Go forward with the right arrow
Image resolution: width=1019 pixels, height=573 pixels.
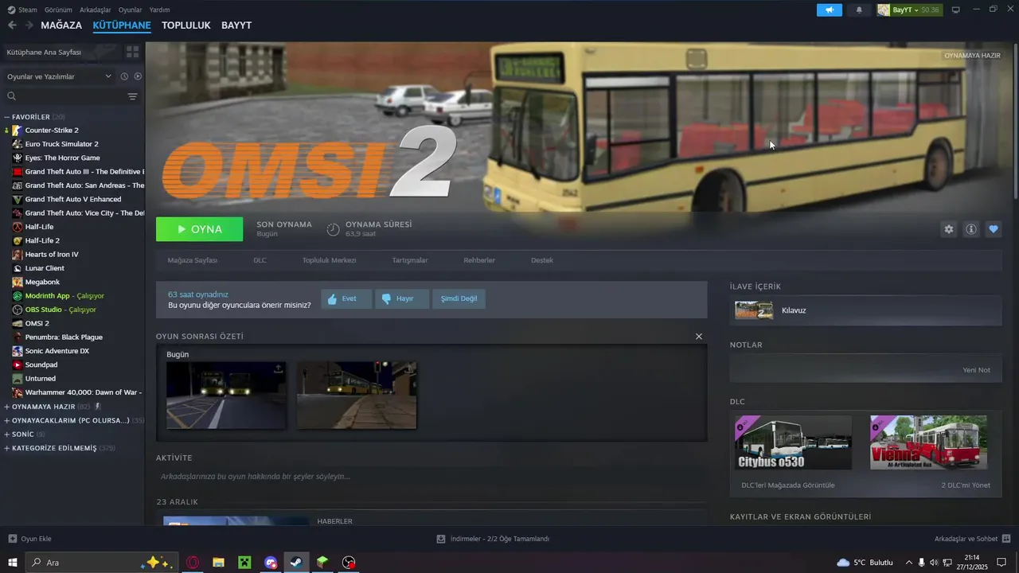29,25
